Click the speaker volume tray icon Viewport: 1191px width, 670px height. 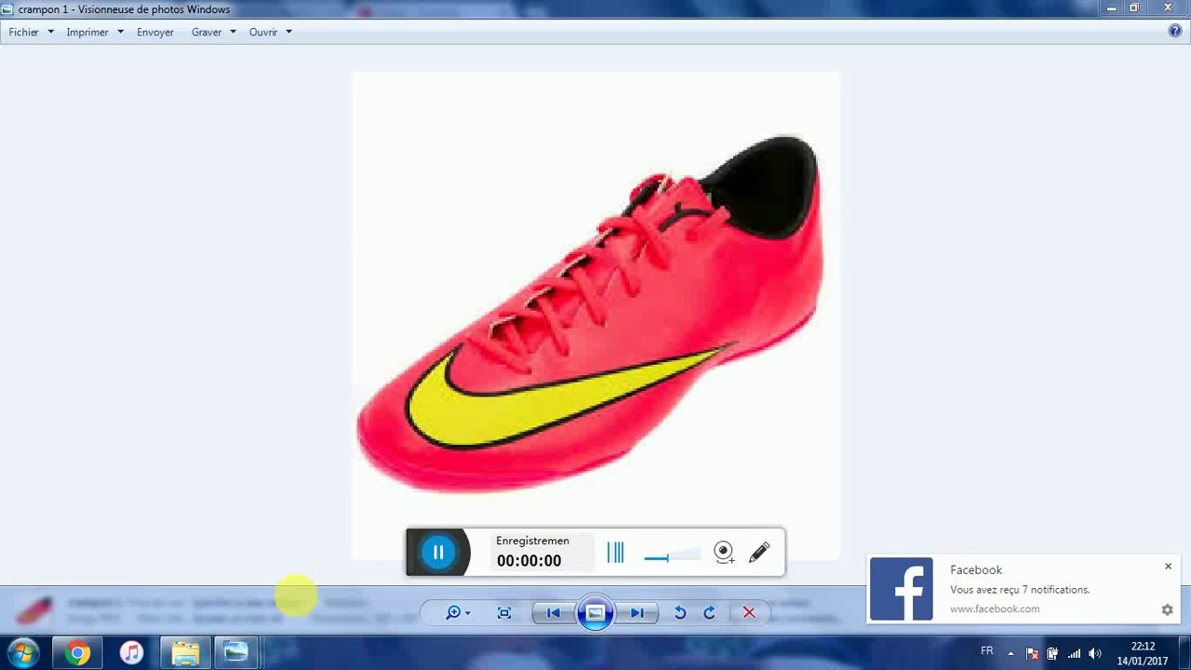1095,653
